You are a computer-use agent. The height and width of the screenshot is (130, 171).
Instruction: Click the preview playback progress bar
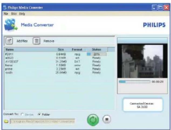(135, 82)
